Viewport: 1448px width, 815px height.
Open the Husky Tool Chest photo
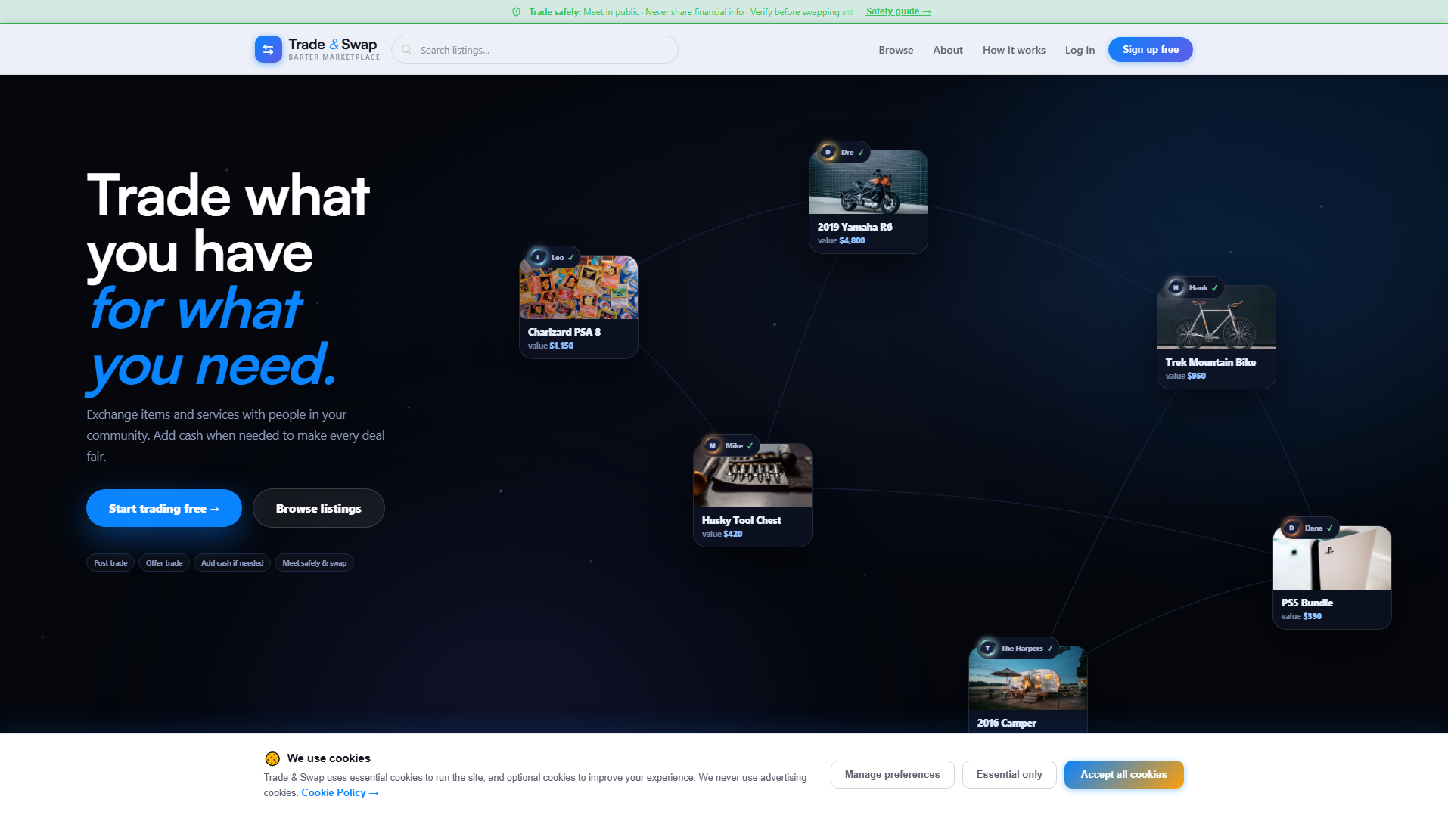tap(753, 476)
